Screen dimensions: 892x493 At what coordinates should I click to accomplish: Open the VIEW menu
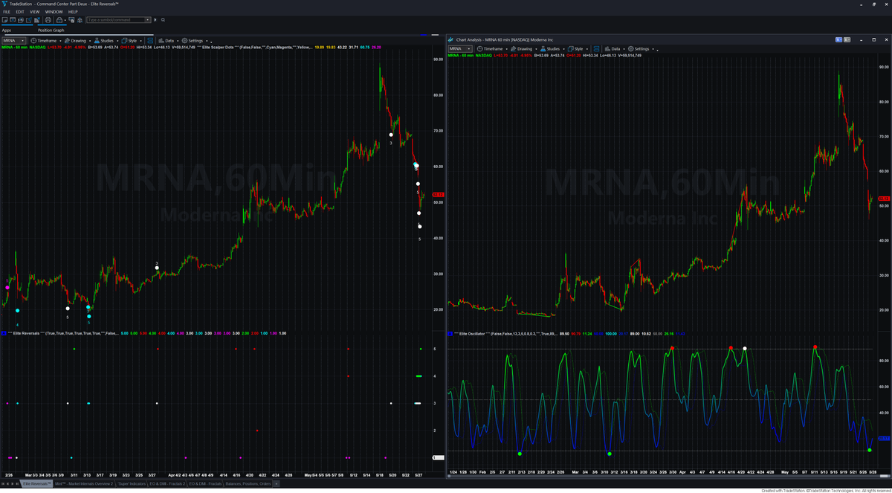point(35,12)
